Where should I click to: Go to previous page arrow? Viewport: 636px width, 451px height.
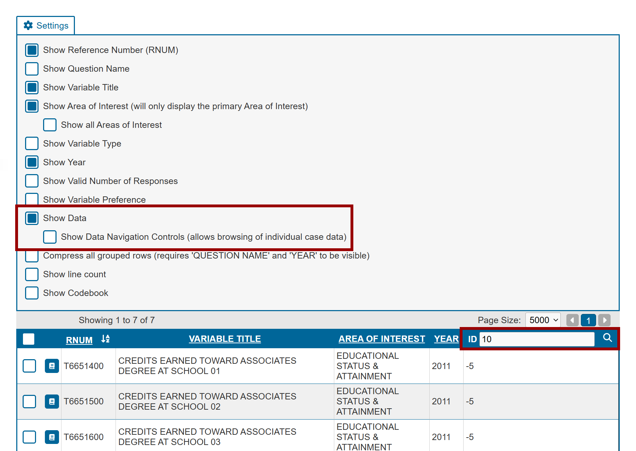(572, 320)
